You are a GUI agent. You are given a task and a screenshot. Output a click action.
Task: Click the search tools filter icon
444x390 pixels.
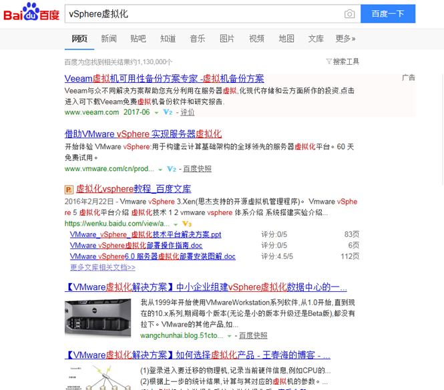[x=328, y=61]
